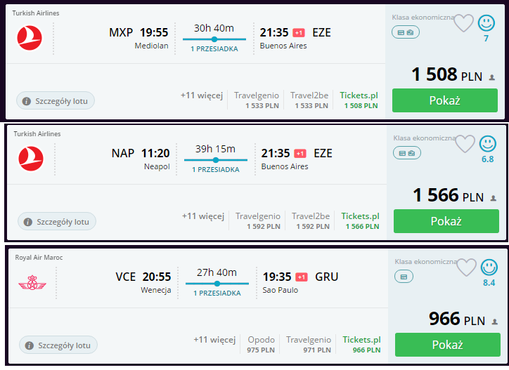
Task: Favorite the Wenecja flight with heart icon
Action: tap(466, 267)
